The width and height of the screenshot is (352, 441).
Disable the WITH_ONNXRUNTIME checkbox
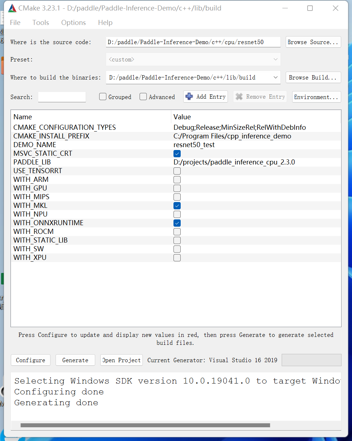[177, 223]
